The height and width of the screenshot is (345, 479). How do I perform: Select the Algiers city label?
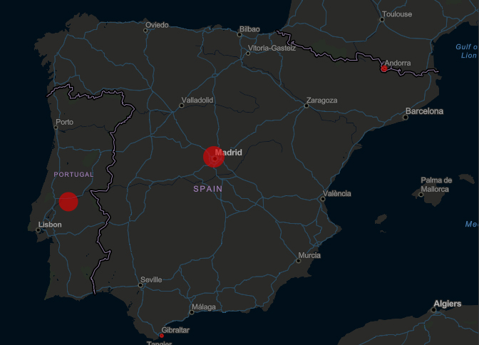tap(447, 304)
